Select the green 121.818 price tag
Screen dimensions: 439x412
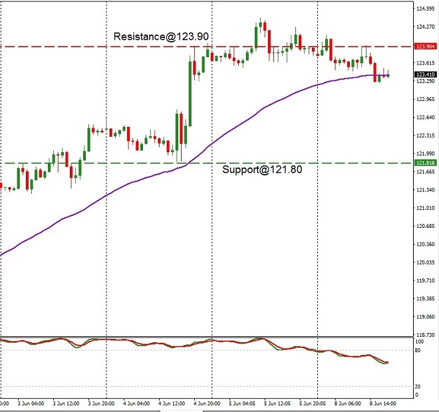(x=425, y=163)
